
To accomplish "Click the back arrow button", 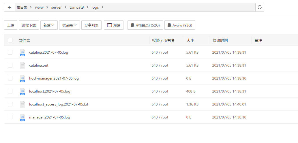I will pos(10,7).
